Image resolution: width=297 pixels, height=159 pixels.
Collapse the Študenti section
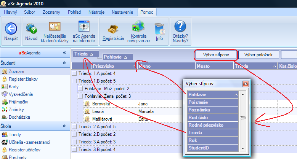tap(64, 63)
